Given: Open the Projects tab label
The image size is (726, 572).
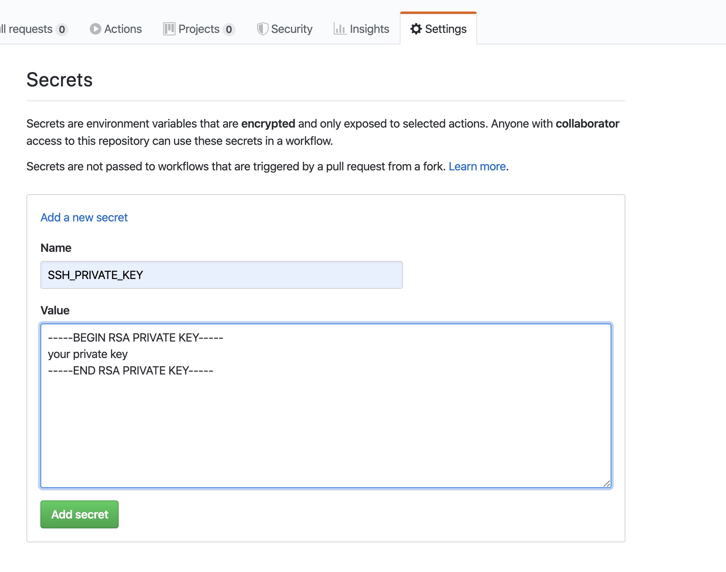Looking at the screenshot, I should pyautogui.click(x=199, y=29).
